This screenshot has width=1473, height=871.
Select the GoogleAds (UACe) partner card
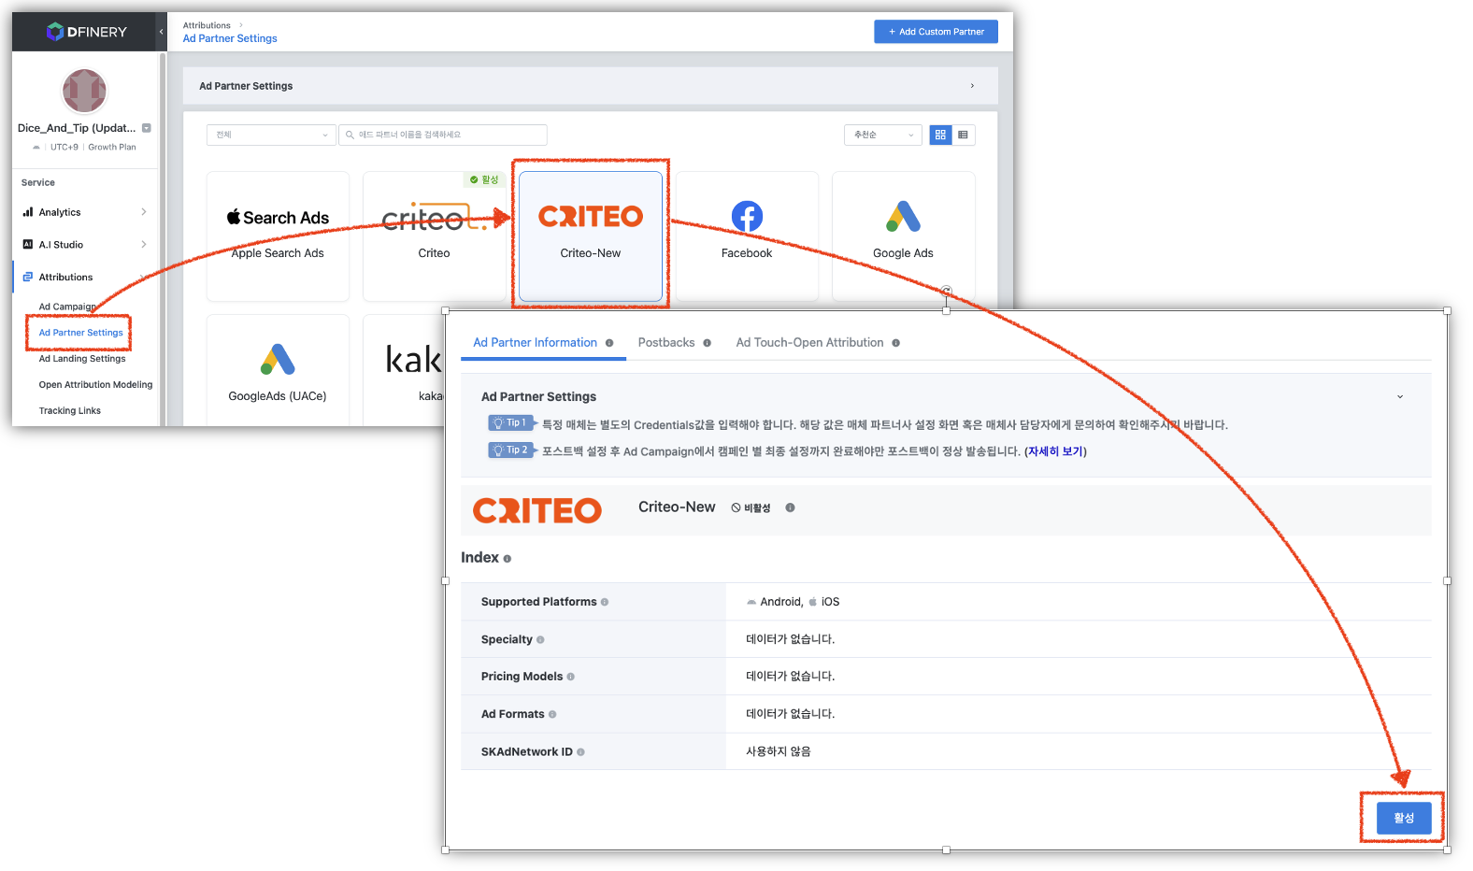[x=278, y=370]
